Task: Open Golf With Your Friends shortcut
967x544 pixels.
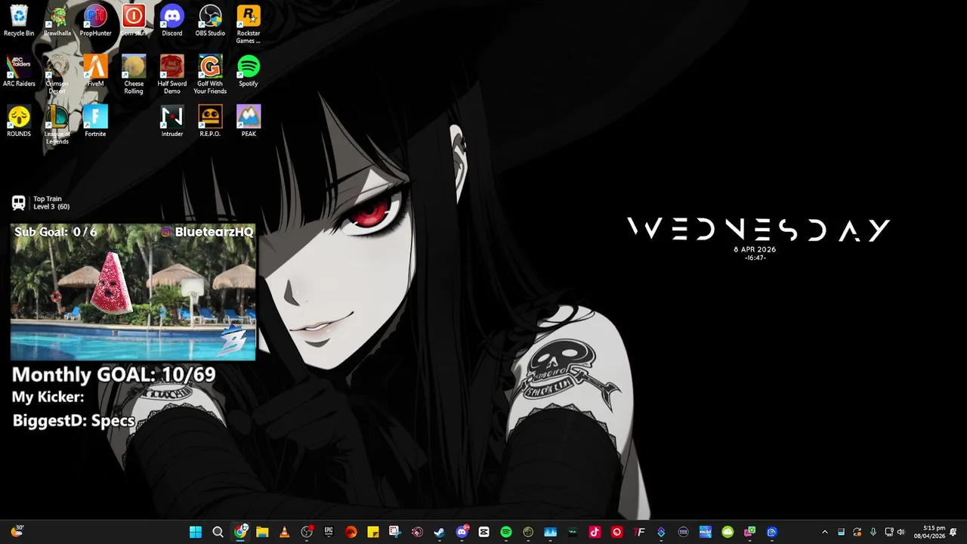Action: click(x=210, y=75)
